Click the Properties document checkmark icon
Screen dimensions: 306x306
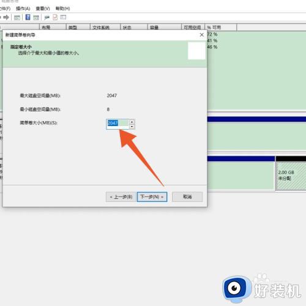55,17
